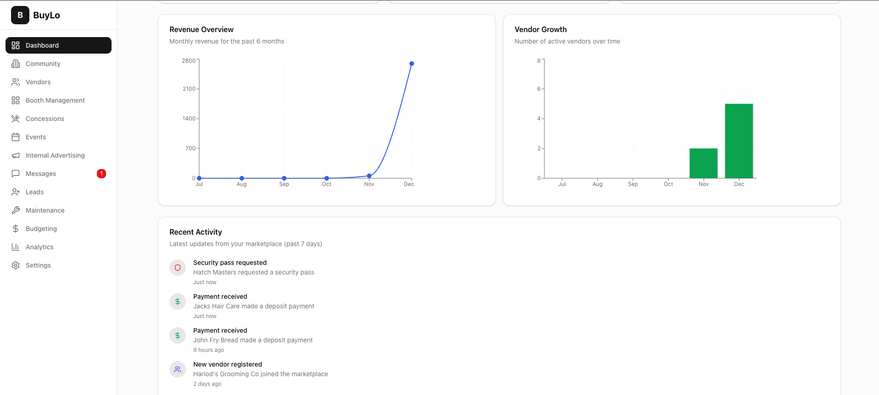Go to the Leads section
This screenshot has width=879, height=395.
click(x=34, y=192)
